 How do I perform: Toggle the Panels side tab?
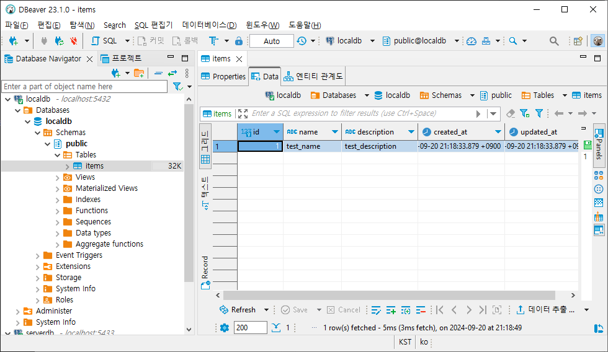click(599, 145)
